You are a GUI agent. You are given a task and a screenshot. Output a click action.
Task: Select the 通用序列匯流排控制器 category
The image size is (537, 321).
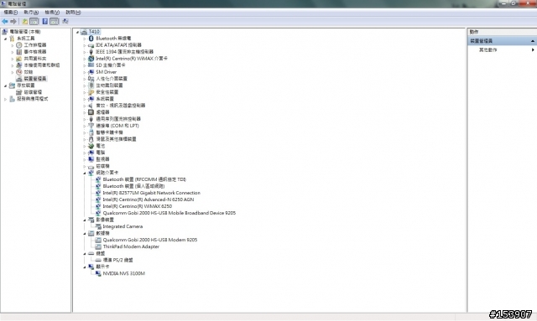click(x=118, y=119)
